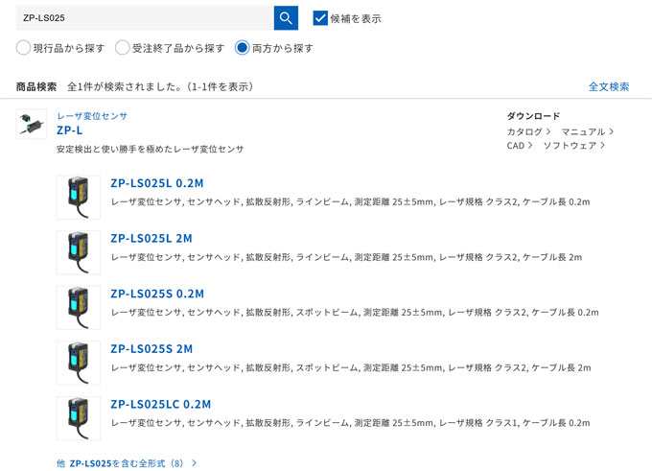The width and height of the screenshot is (652, 471).
Task: Open the ZP-LS025LC 0.2M sensor image
Action: [x=79, y=418]
